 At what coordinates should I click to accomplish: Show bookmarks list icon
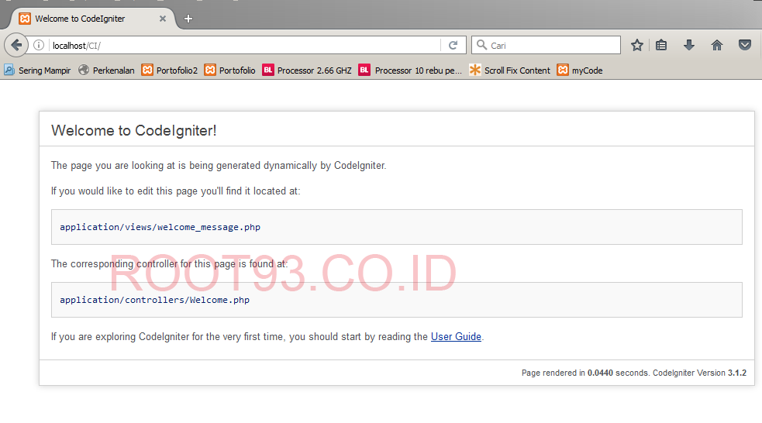pos(661,45)
